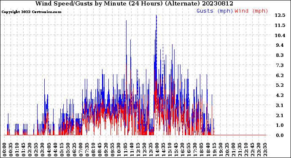Viewport: 291px width, 158px height.
Task: Click the 14:00 time axis label
Action: coord(157,150)
